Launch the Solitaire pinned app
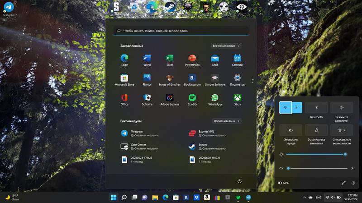Image resolution: width=362 pixels, height=203 pixels. point(147,100)
